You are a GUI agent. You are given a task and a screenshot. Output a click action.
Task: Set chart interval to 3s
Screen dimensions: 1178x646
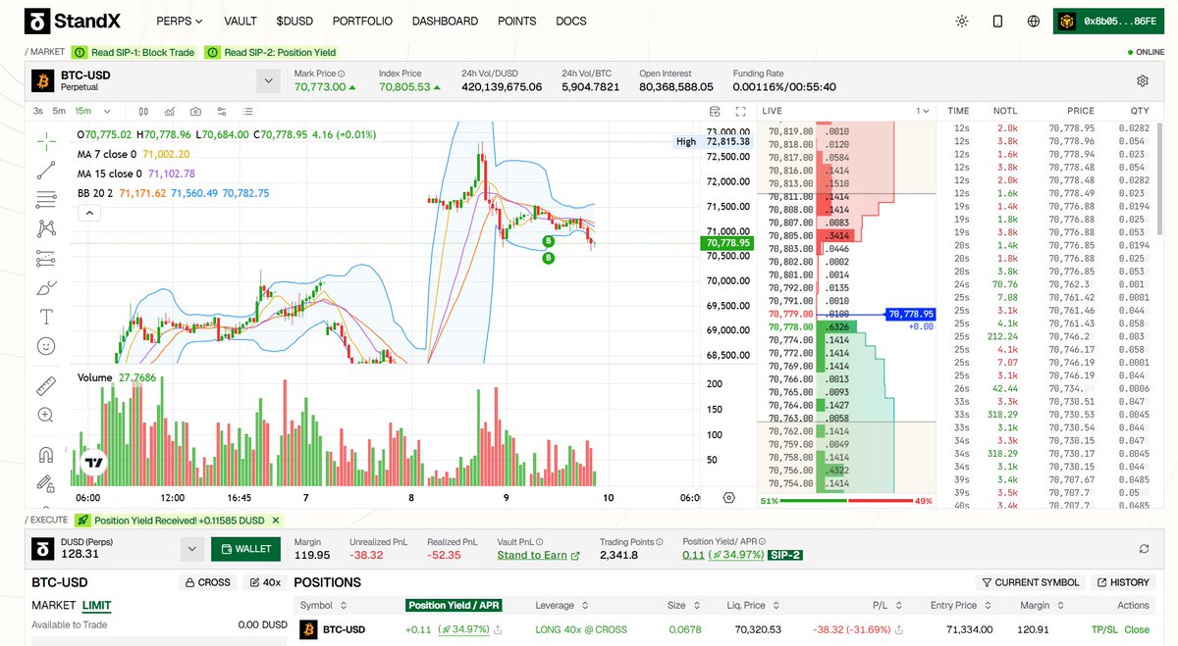38,112
